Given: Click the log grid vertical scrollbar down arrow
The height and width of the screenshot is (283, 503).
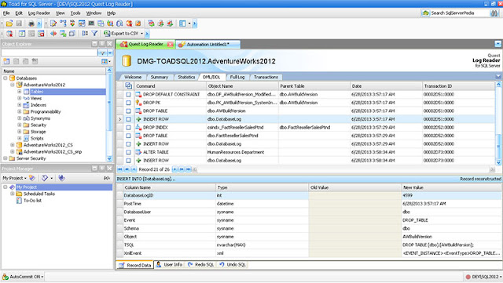Looking at the screenshot, I should tap(498, 162).
